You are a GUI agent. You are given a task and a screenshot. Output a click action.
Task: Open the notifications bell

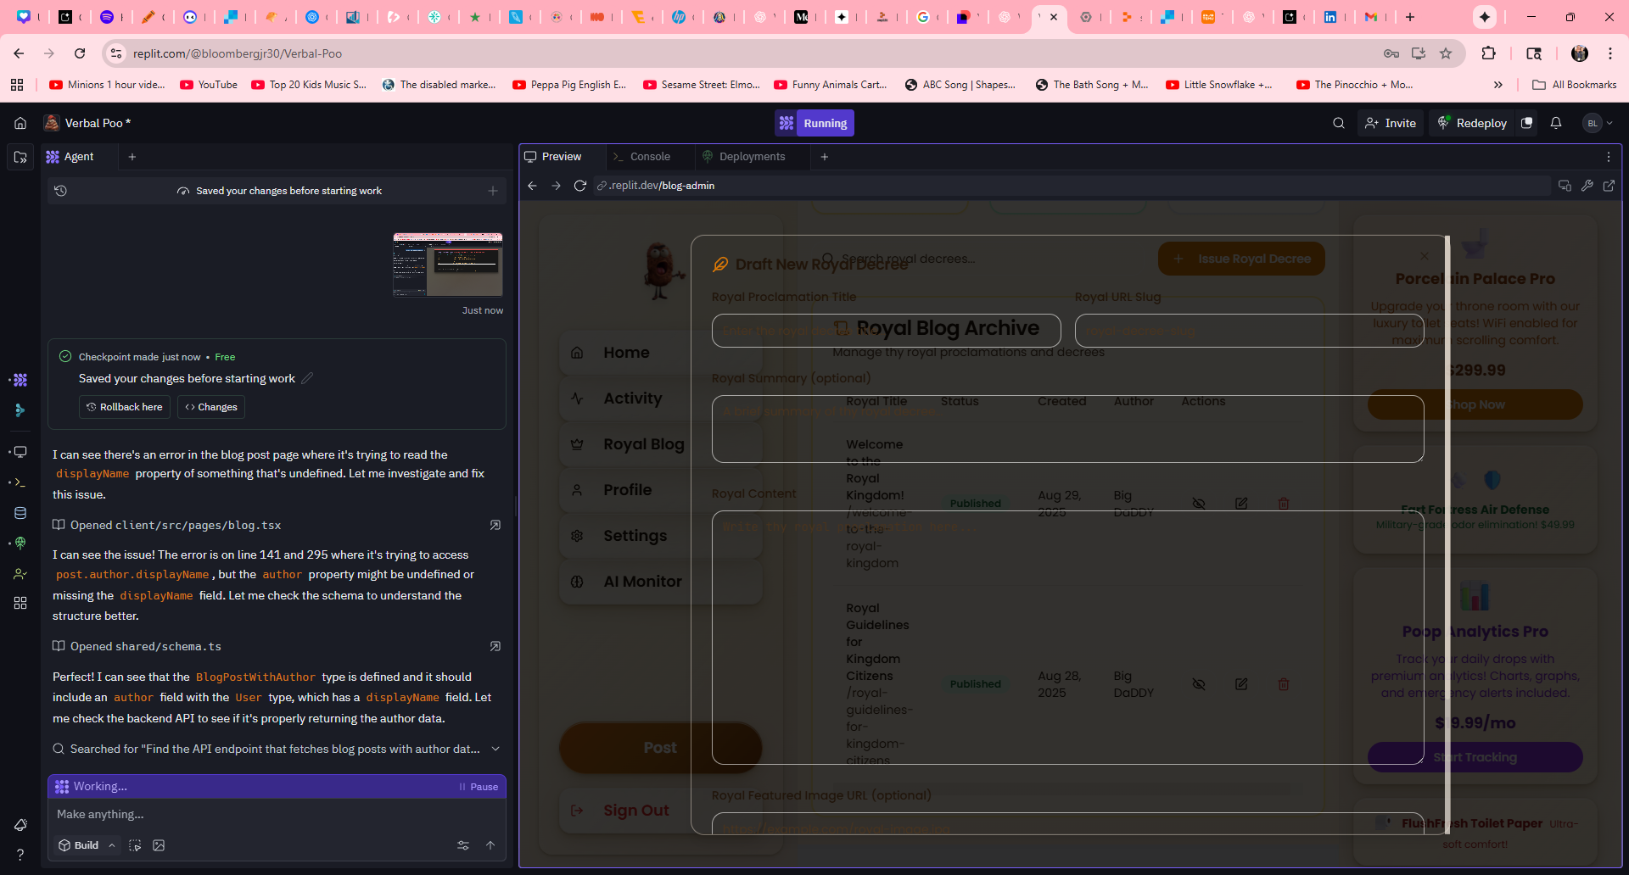[1555, 123]
